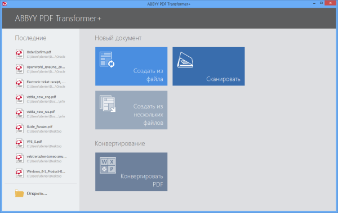The image size is (338, 213).
Task: Select the file name vizitka_new_eng.pdf
Action: coord(41,97)
